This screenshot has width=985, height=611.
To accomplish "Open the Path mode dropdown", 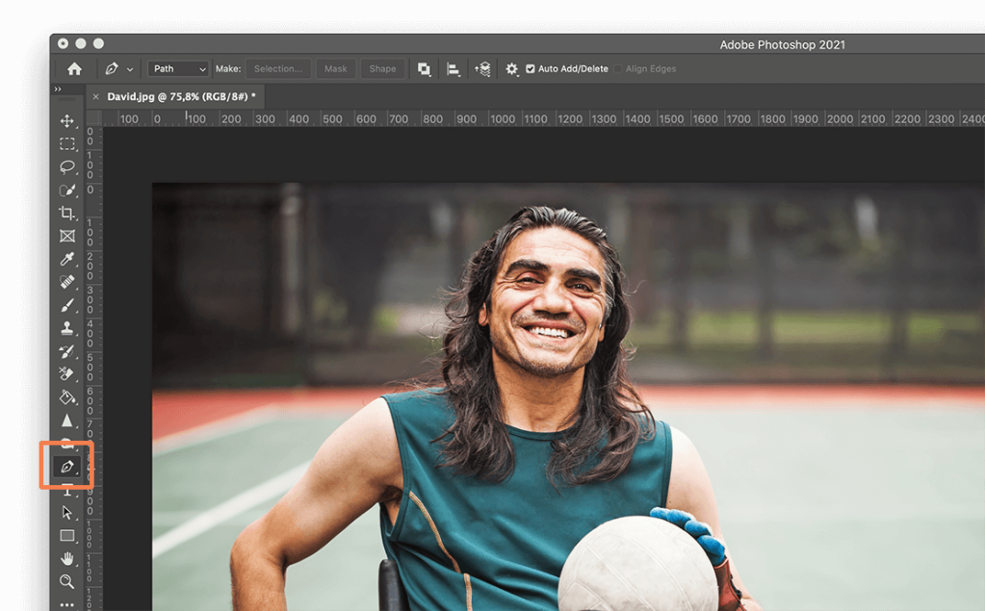I will pos(178,69).
